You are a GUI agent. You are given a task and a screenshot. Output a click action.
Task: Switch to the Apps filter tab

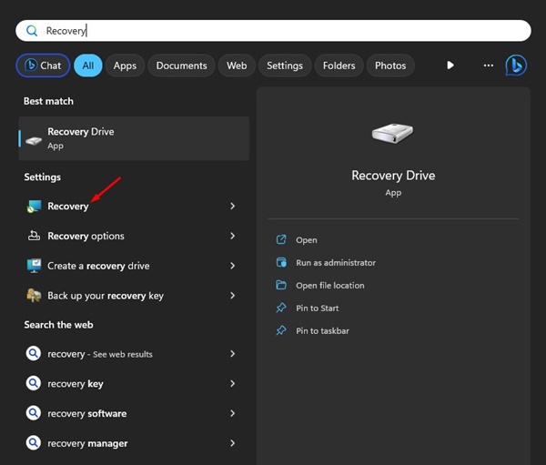point(125,66)
